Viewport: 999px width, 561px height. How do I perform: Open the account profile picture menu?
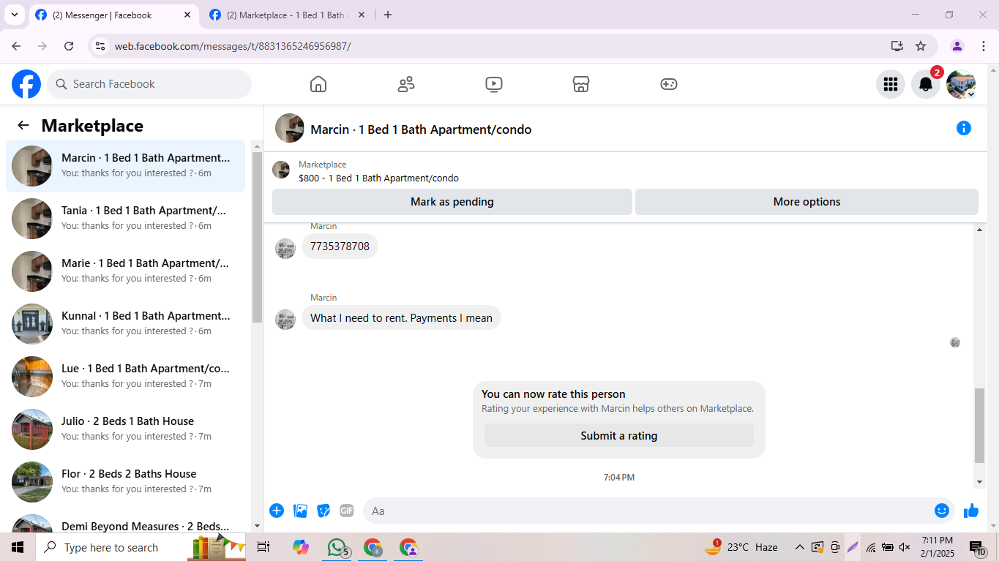961,84
